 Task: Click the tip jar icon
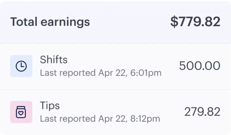pyautogui.click(x=21, y=112)
